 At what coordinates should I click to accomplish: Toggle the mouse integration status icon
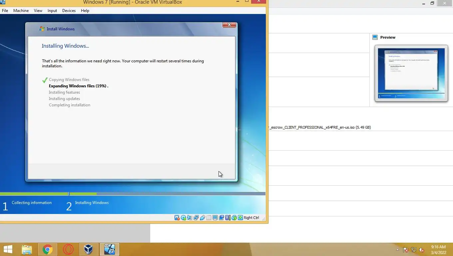click(x=234, y=218)
